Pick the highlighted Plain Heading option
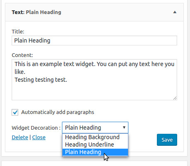Image resolution: width=190 pixels, height=166 pixels. [x=95, y=152]
